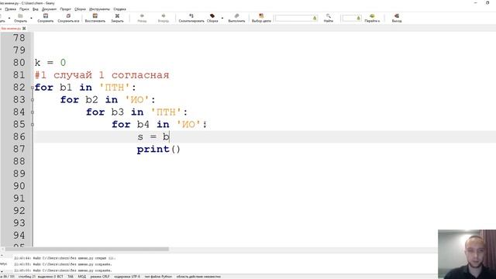Click the Перейти к (Go to) icon
The width and height of the screenshot is (496, 279).
pyautogui.click(x=372, y=18)
